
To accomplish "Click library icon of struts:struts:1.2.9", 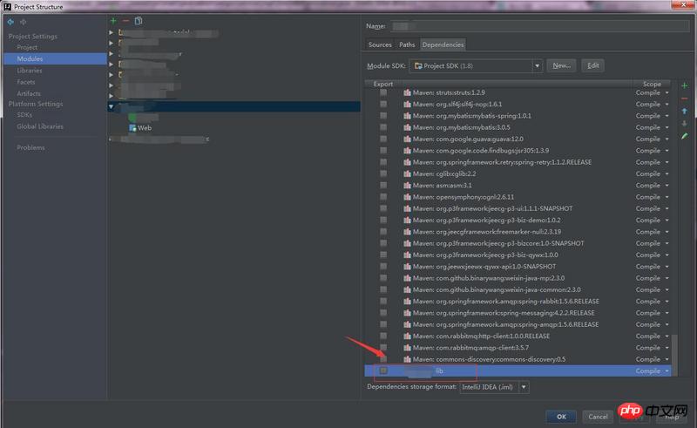I will click(x=407, y=92).
